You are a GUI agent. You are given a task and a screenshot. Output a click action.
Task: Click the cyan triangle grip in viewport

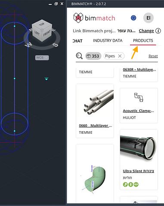46,79
